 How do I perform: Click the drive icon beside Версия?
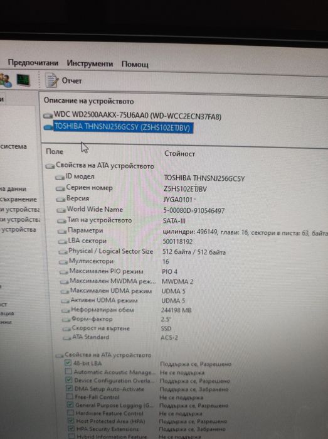(x=61, y=199)
